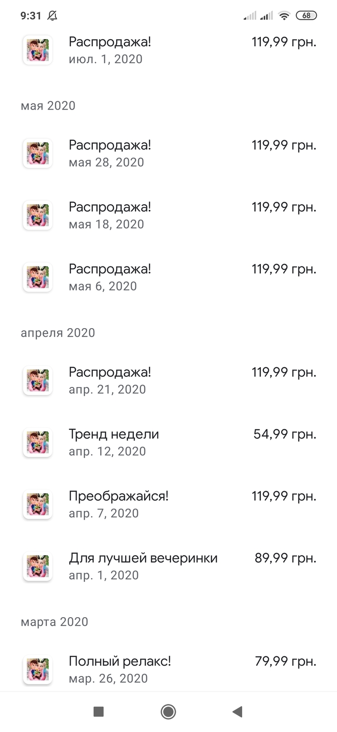This screenshot has height=732, width=337.
Task: Tap the 89,99 грн. price
Action: pos(285,558)
